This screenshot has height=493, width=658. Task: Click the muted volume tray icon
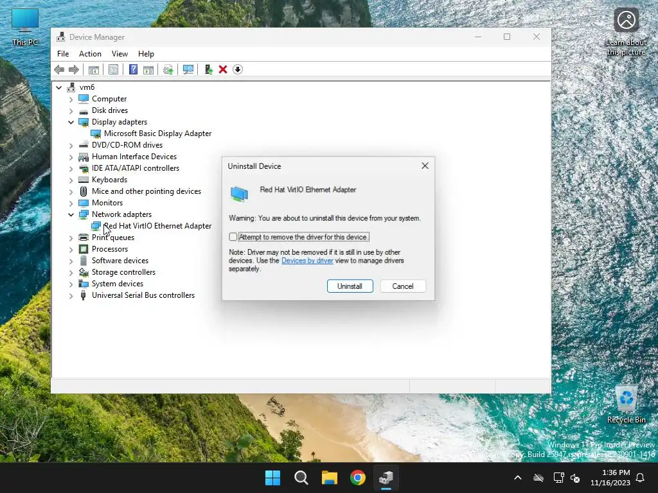(575, 478)
